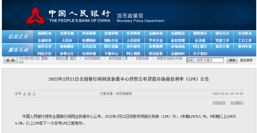Viewport: 257px width, 133px height.
Task: Select 关于我们 navigation item
Action: 200,54
